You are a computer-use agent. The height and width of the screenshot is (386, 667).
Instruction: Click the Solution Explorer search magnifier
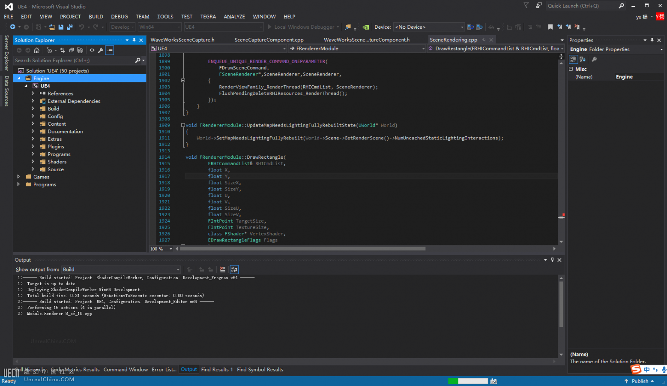(x=138, y=60)
